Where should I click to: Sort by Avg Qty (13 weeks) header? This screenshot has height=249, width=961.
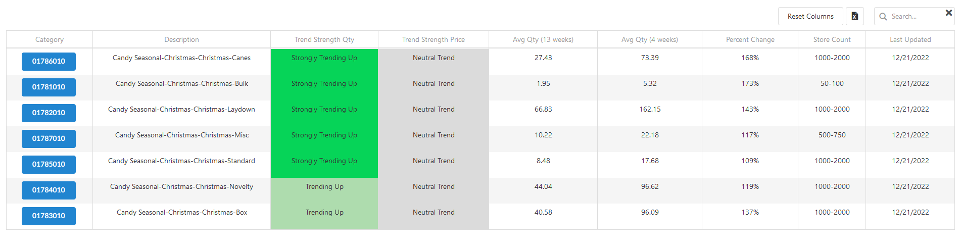tap(543, 39)
